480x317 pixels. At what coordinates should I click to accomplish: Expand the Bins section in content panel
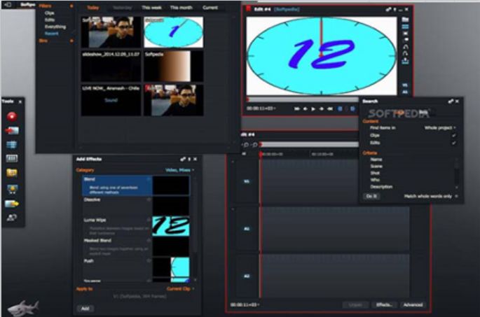coord(71,41)
